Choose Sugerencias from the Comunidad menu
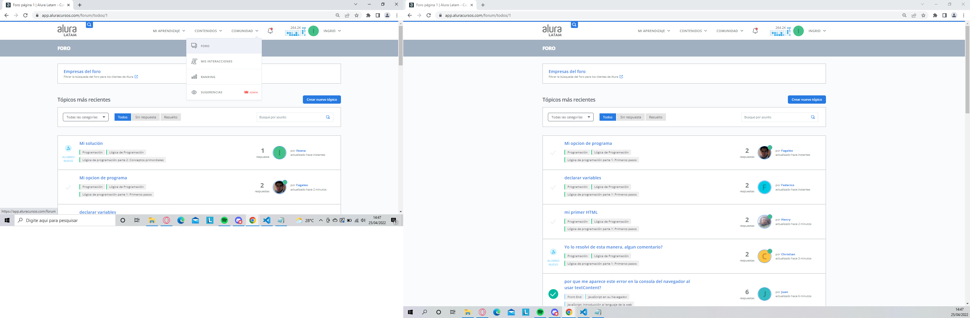This screenshot has width=970, height=318. coord(224,92)
